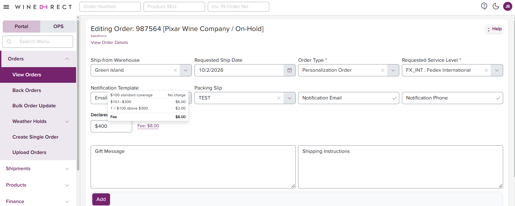Viewport: 515px width, 206px height.
Task: Click the Search Menu input
Action: [38, 42]
